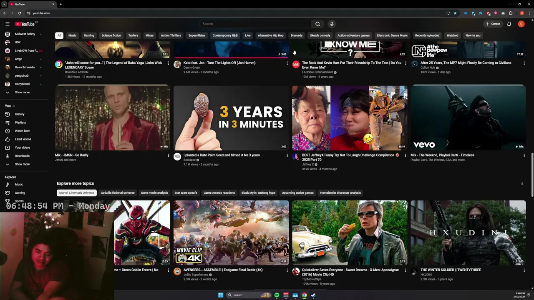This screenshot has width=534, height=300.
Task: Open the notifications bell
Action: 509,24
